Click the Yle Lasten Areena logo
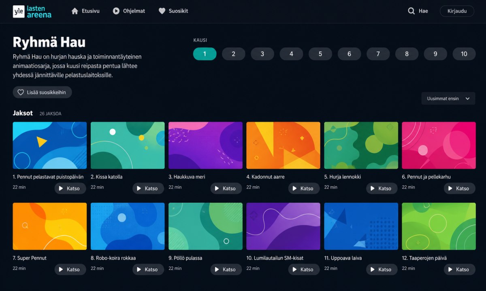The width and height of the screenshot is (486, 291). (32, 11)
